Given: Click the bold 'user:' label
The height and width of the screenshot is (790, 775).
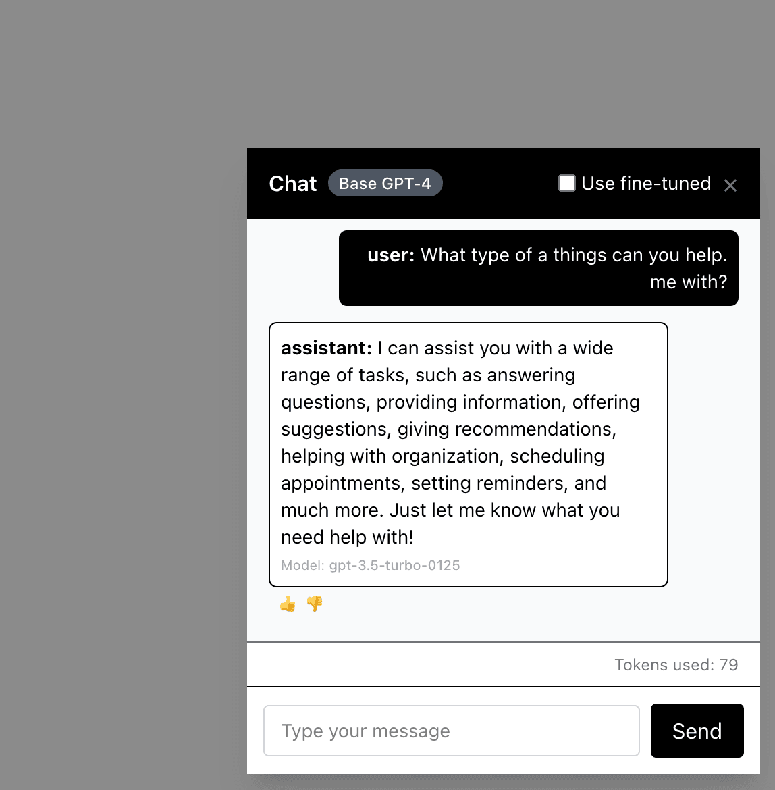Looking at the screenshot, I should (391, 255).
